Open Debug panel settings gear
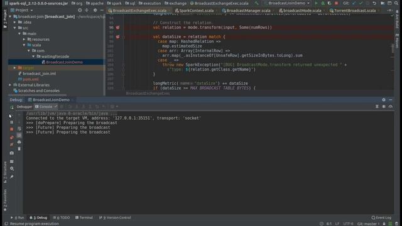This screenshot has width=402, height=226. pos(384,100)
